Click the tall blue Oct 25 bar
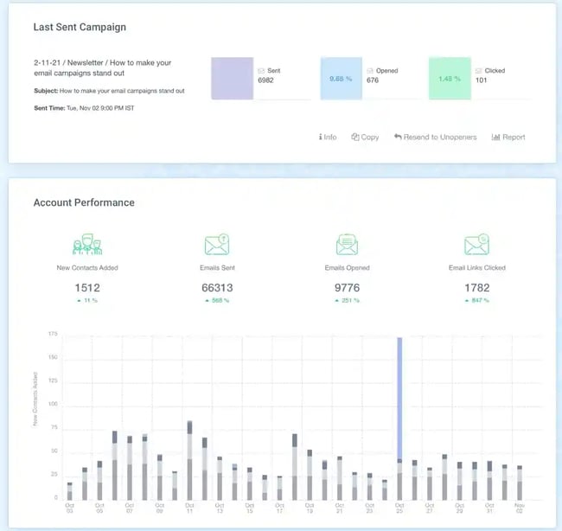The width and height of the screenshot is (562, 531). coord(399,398)
